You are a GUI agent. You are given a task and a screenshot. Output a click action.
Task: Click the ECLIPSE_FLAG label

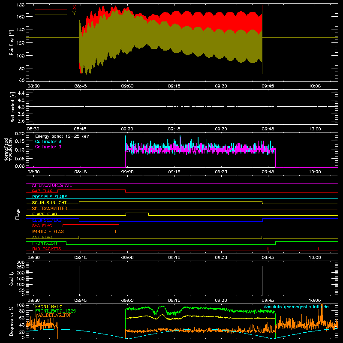coord(47,220)
